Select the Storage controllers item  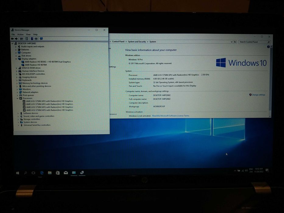click(x=32, y=119)
